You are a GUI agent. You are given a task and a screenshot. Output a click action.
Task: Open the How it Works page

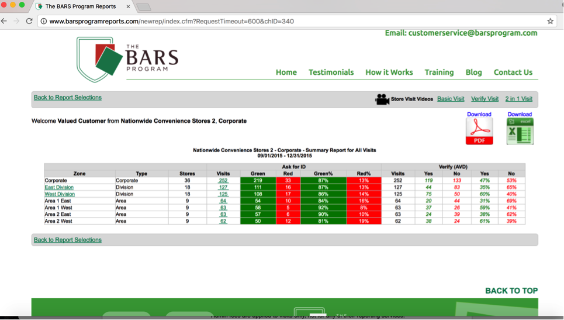389,73
